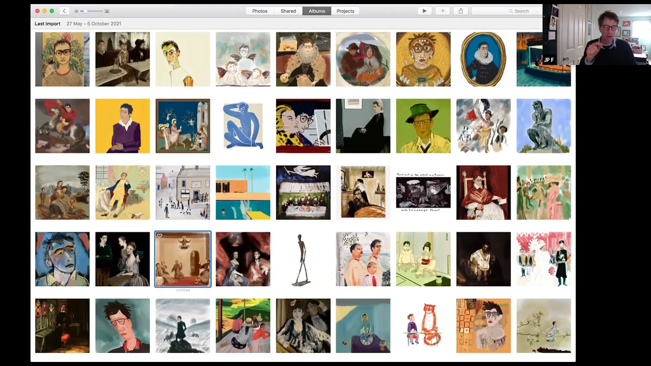Select the two seated figures in kimono
The image size is (651, 366).
tap(423, 259)
